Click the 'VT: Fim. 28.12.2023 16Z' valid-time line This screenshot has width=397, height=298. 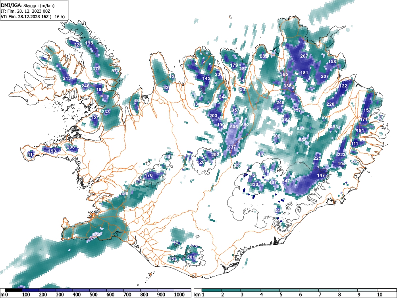(x=25, y=17)
